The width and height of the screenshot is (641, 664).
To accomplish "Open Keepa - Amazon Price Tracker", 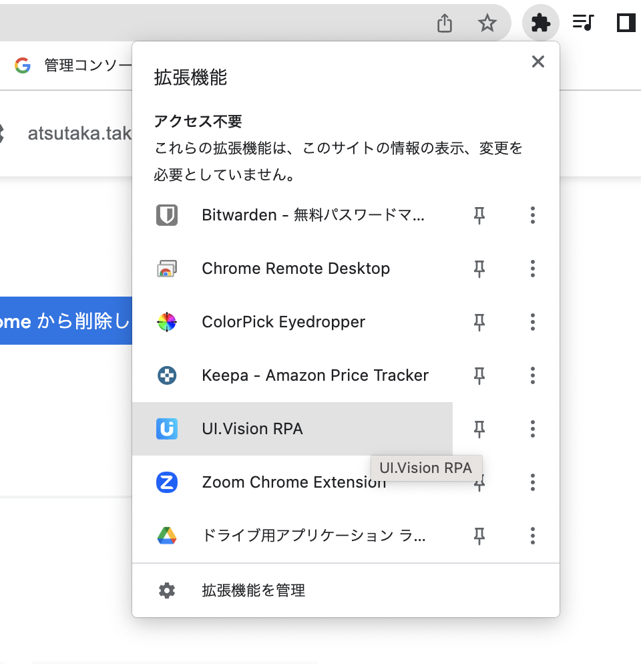I will click(x=315, y=375).
